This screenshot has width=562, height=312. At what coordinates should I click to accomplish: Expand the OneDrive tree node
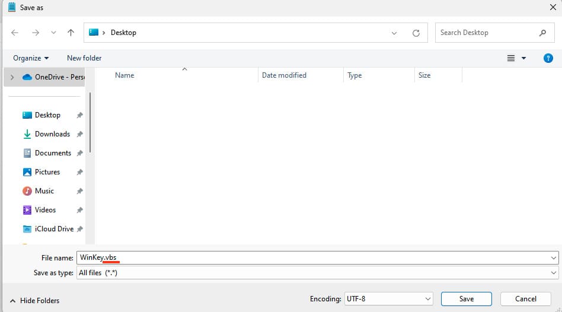12,77
